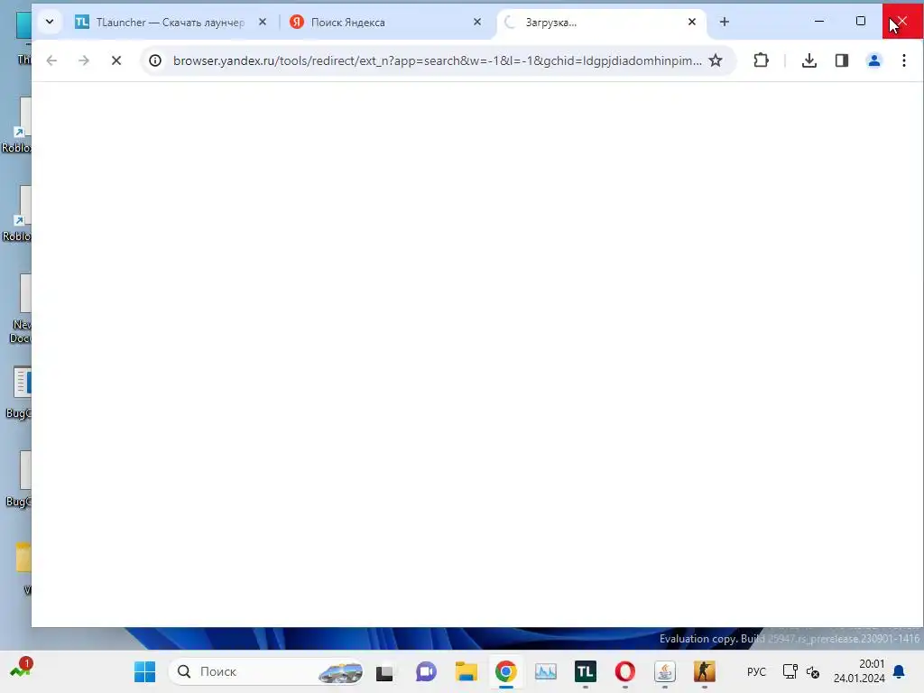Open the notification bell icon

[x=900, y=671]
